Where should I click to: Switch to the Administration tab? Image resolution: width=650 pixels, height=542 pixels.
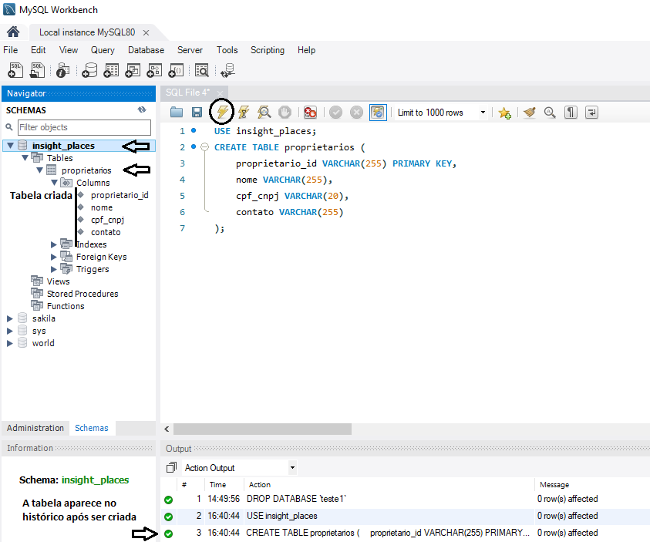coord(35,428)
